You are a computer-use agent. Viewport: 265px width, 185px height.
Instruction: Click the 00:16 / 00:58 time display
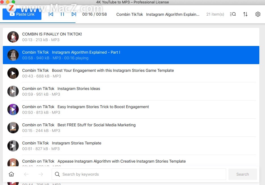(95, 14)
